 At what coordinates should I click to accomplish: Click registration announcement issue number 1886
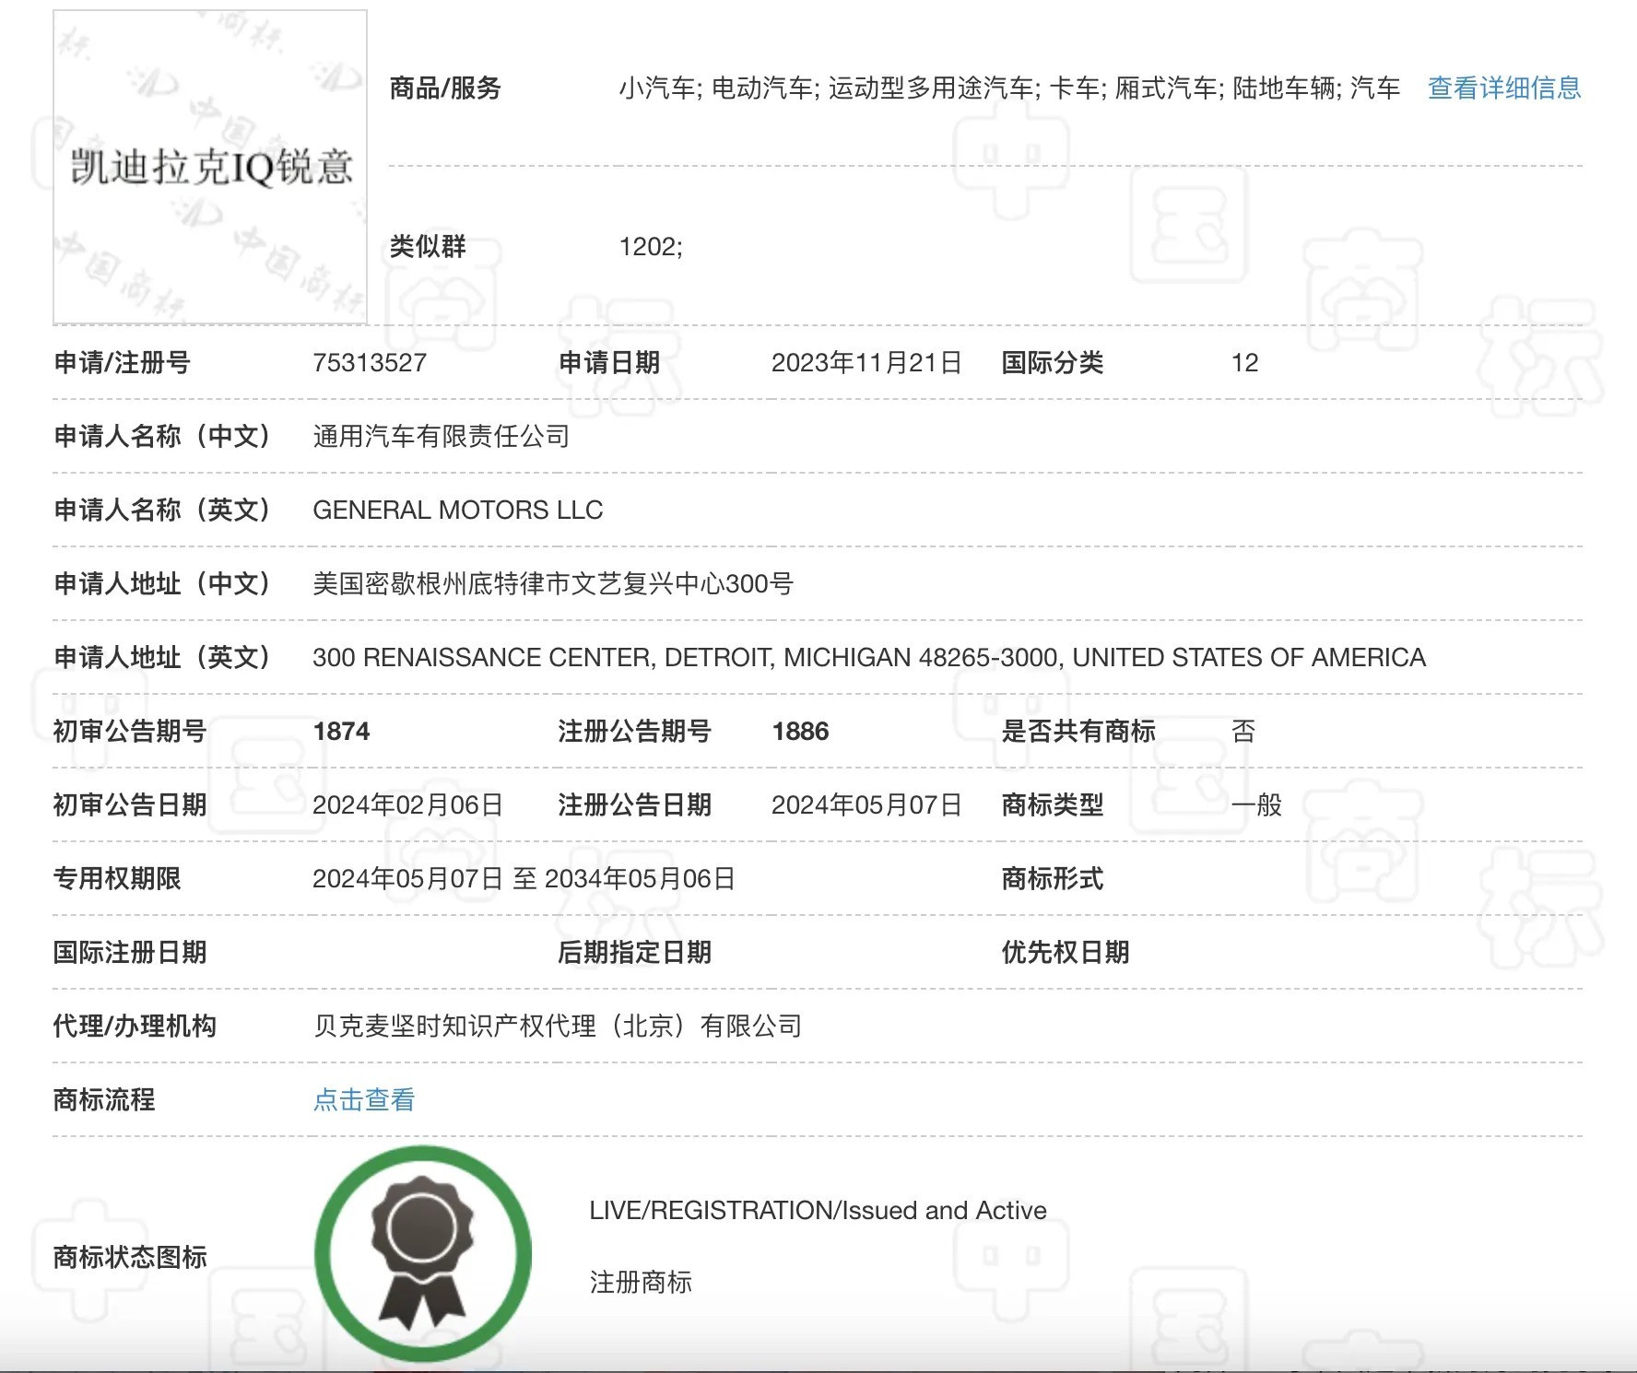800,732
